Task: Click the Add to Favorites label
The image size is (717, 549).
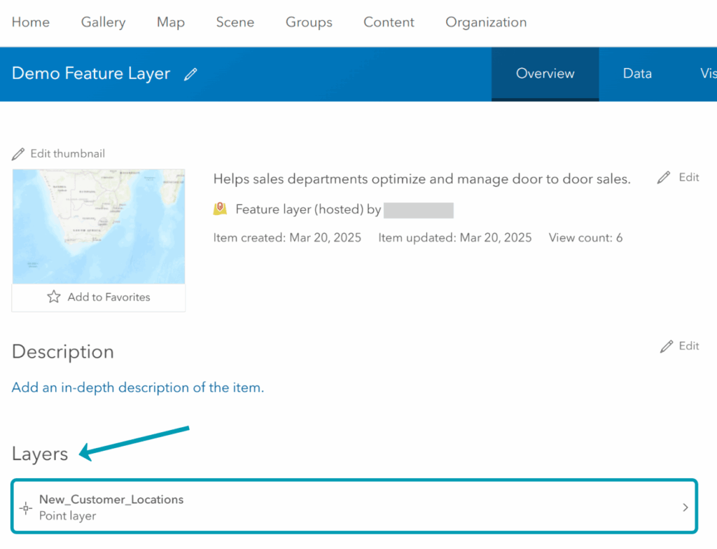Action: pos(109,298)
